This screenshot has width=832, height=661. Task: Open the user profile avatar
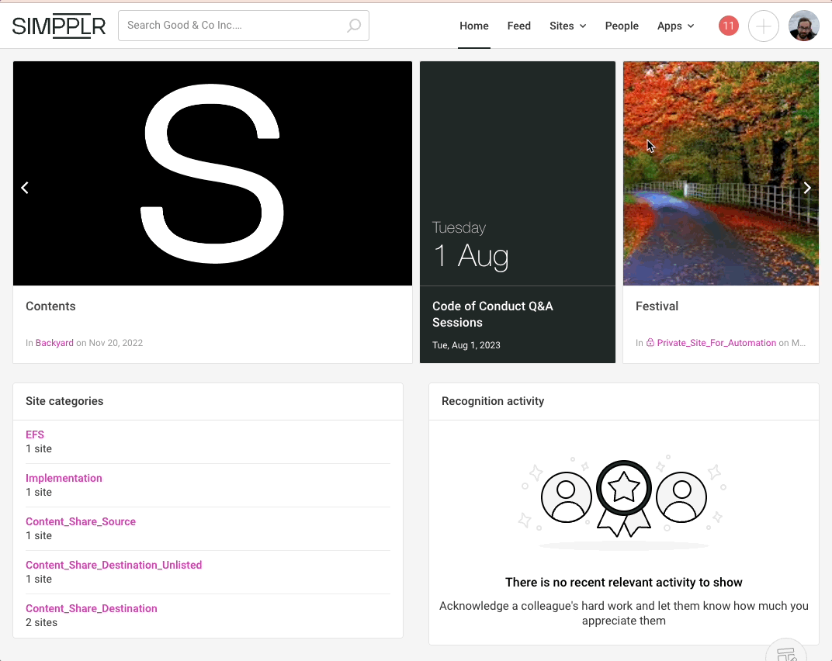pos(803,26)
